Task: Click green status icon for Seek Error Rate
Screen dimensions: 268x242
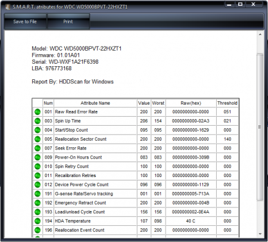Action: tap(38, 148)
